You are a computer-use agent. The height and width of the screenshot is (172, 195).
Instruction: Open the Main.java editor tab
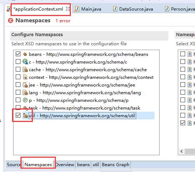click(x=91, y=9)
